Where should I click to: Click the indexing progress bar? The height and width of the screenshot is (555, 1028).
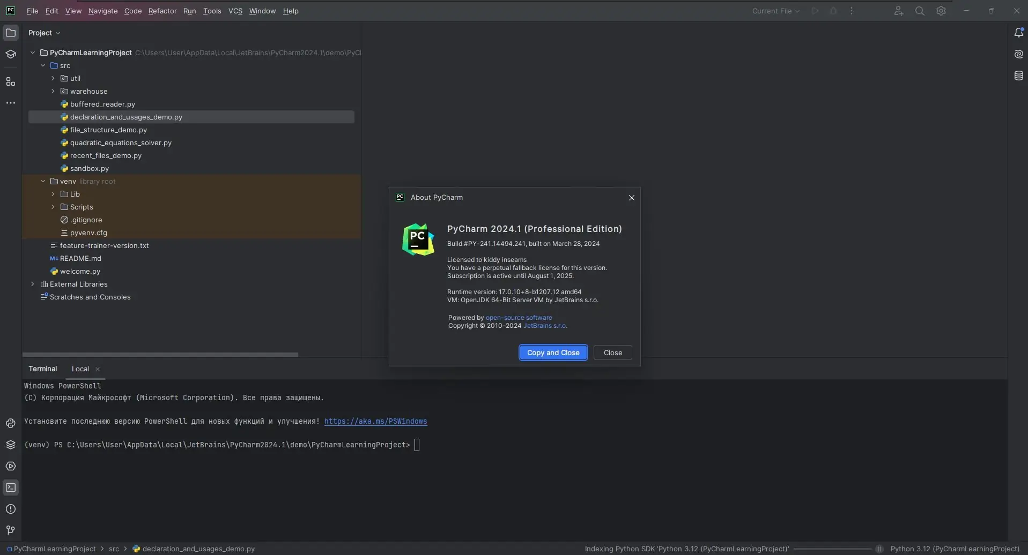pyautogui.click(x=832, y=549)
